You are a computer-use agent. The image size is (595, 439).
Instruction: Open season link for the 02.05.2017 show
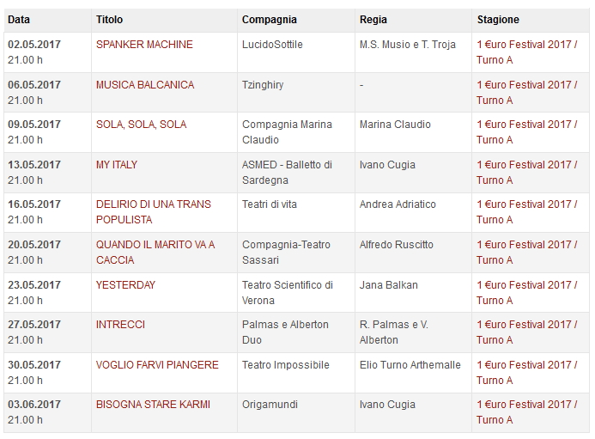click(527, 45)
